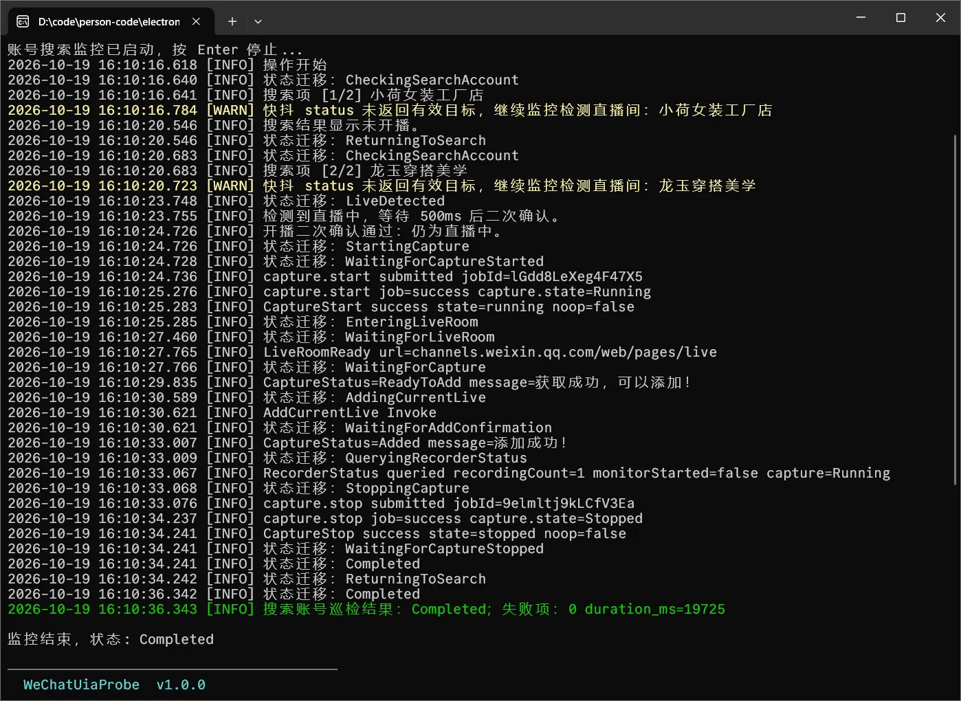This screenshot has height=701, width=961.
Task: Click the log line "开播二次确认通过: 仍为直播中。"
Action: 256,231
